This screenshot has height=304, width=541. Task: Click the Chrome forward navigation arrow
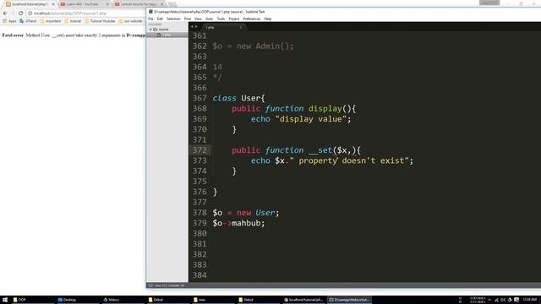coord(13,14)
